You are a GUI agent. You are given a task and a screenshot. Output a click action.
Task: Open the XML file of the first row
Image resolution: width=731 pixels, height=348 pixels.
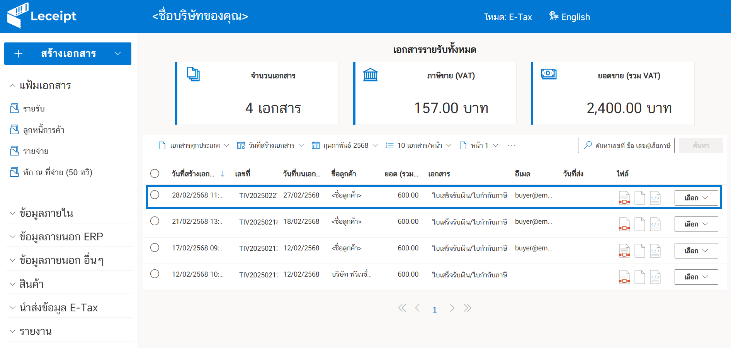click(655, 198)
